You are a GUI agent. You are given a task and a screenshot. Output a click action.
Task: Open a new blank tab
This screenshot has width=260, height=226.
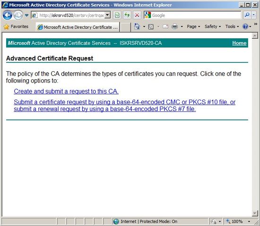[x=125, y=27]
